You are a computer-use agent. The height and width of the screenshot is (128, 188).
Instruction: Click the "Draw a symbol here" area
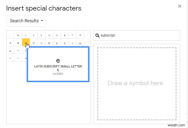(x=137, y=83)
